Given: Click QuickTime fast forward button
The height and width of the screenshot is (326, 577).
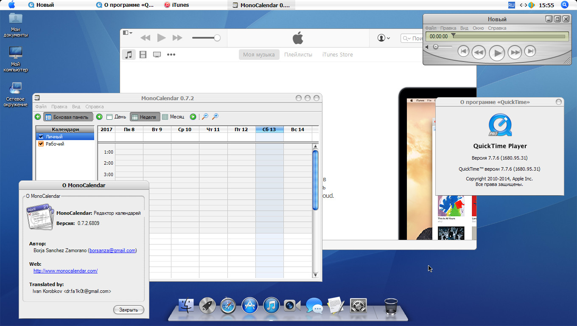Looking at the screenshot, I should tap(515, 52).
